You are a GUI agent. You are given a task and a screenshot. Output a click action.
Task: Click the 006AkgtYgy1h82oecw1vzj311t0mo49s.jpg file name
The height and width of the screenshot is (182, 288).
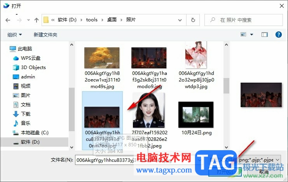(103, 80)
